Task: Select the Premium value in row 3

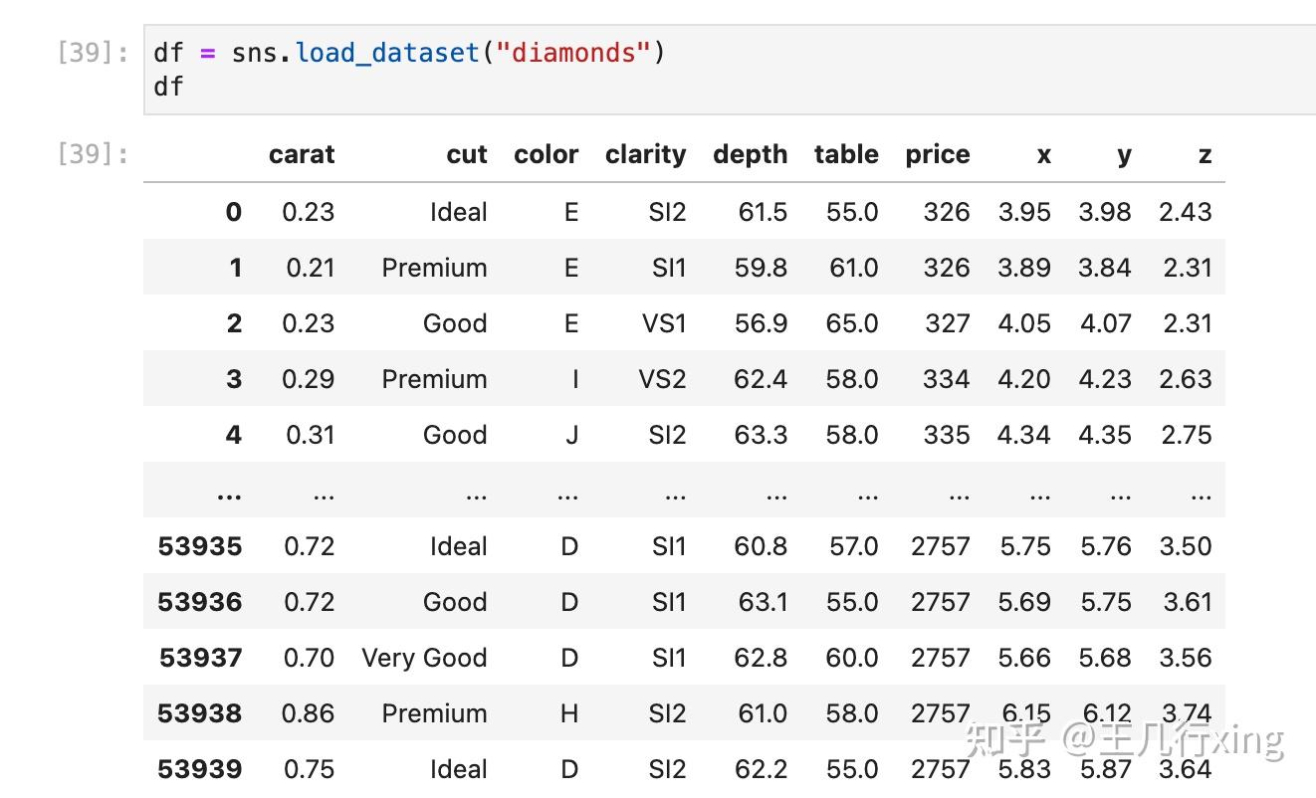Action: coord(435,378)
